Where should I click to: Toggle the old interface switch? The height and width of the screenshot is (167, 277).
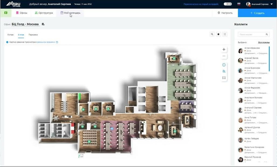click(x=228, y=4)
